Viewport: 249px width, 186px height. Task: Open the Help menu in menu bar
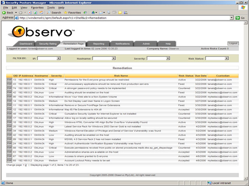pyautogui.click(x=61, y=8)
